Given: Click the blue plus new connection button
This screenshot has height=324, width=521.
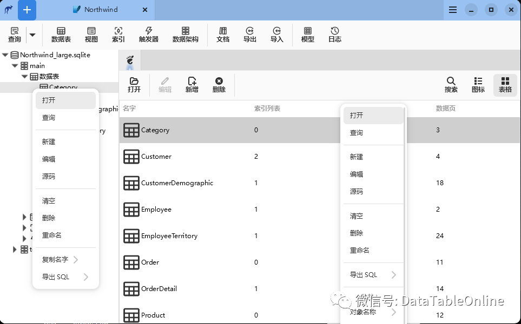Looking at the screenshot, I should [27, 10].
